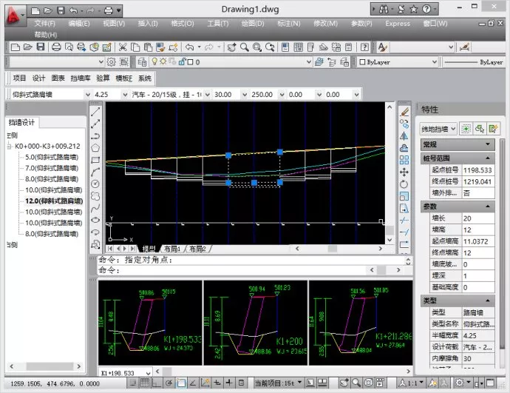The image size is (510, 393).
Task: Collapse the 参数 properties section
Action: [489, 205]
